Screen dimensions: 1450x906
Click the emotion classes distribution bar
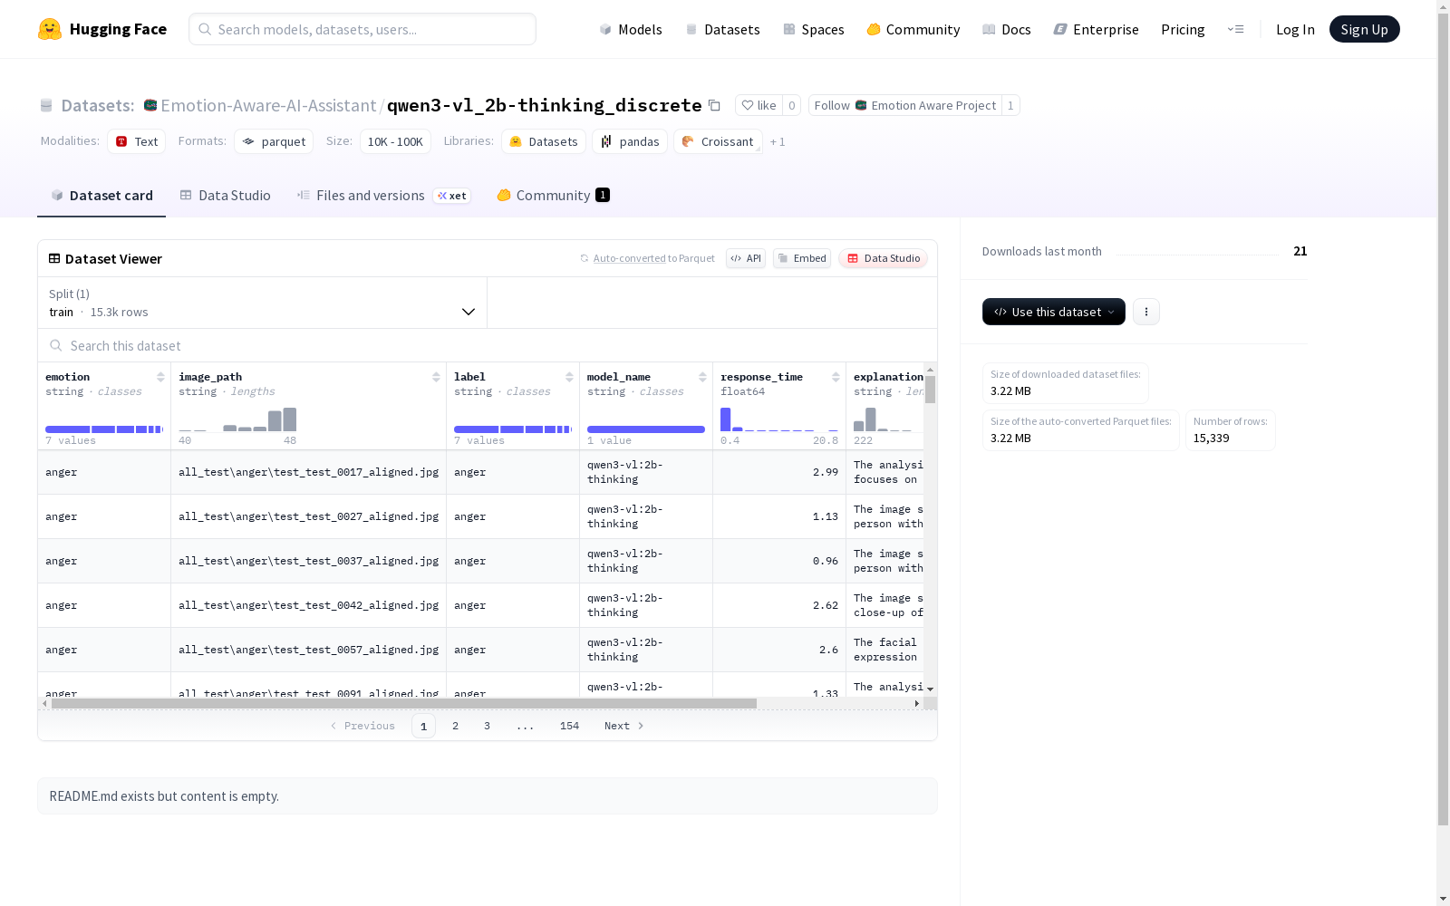tap(104, 429)
